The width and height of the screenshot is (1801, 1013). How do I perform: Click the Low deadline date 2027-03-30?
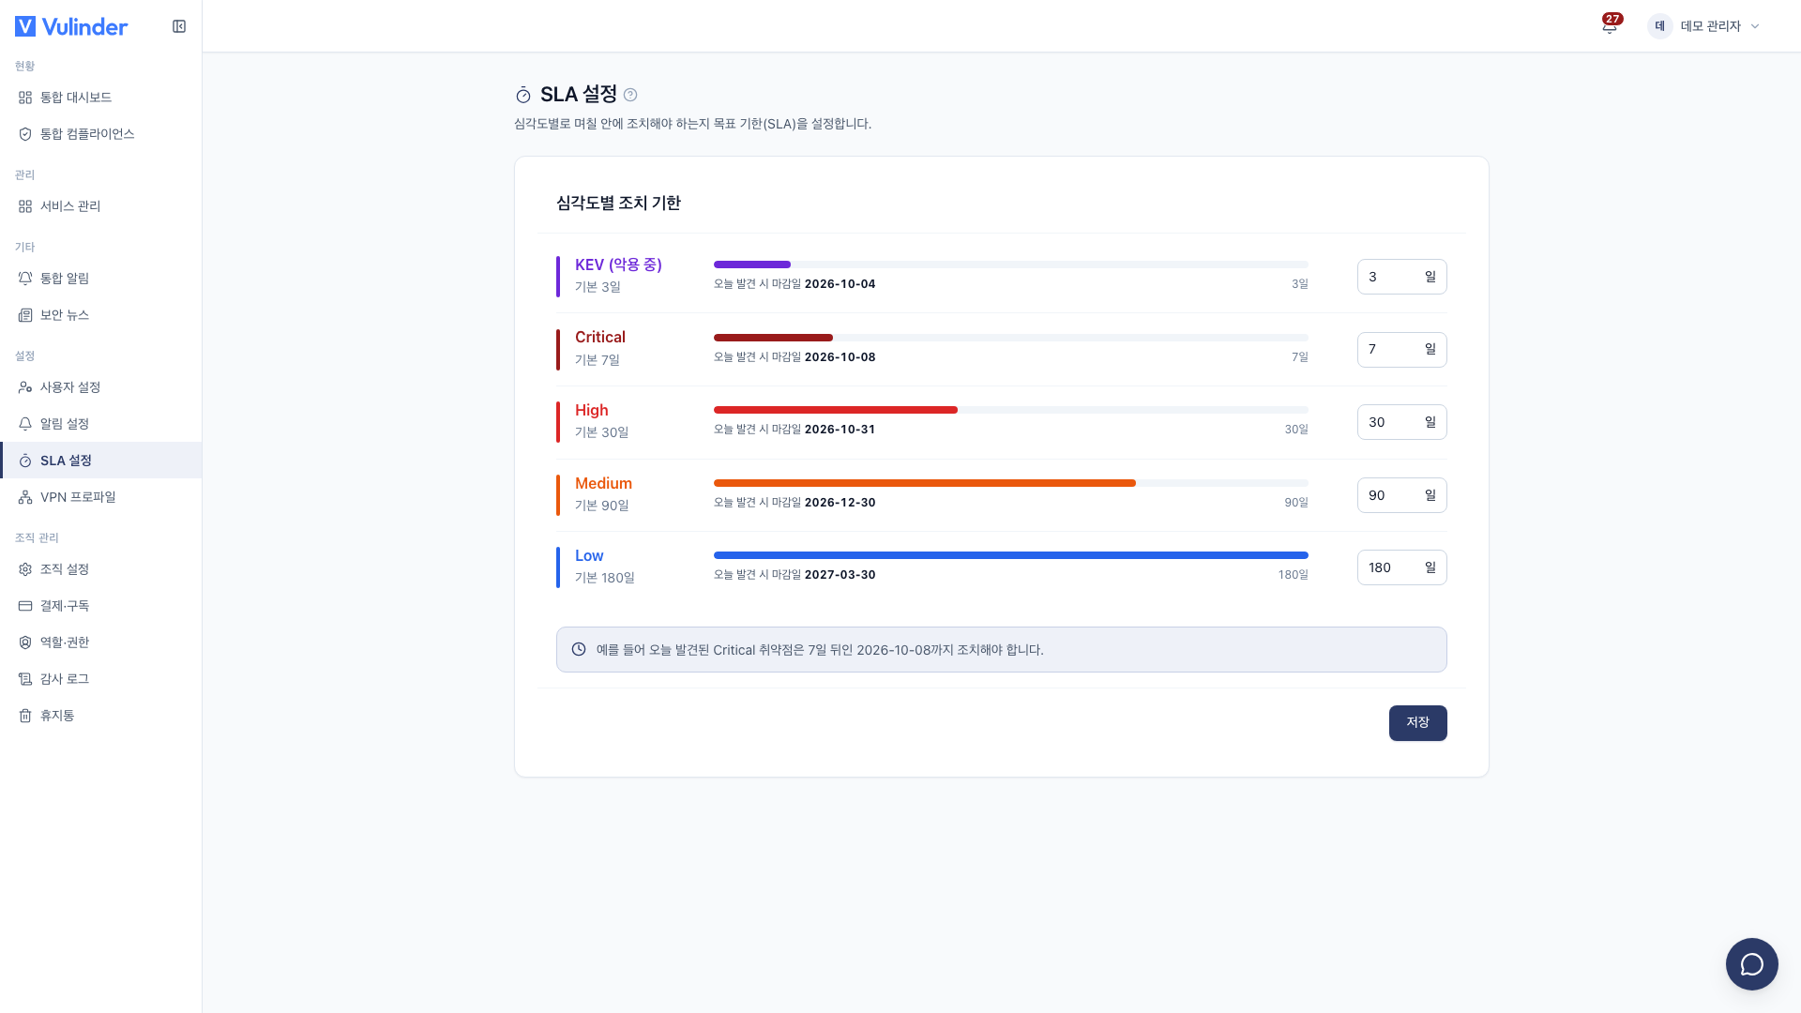(x=840, y=575)
